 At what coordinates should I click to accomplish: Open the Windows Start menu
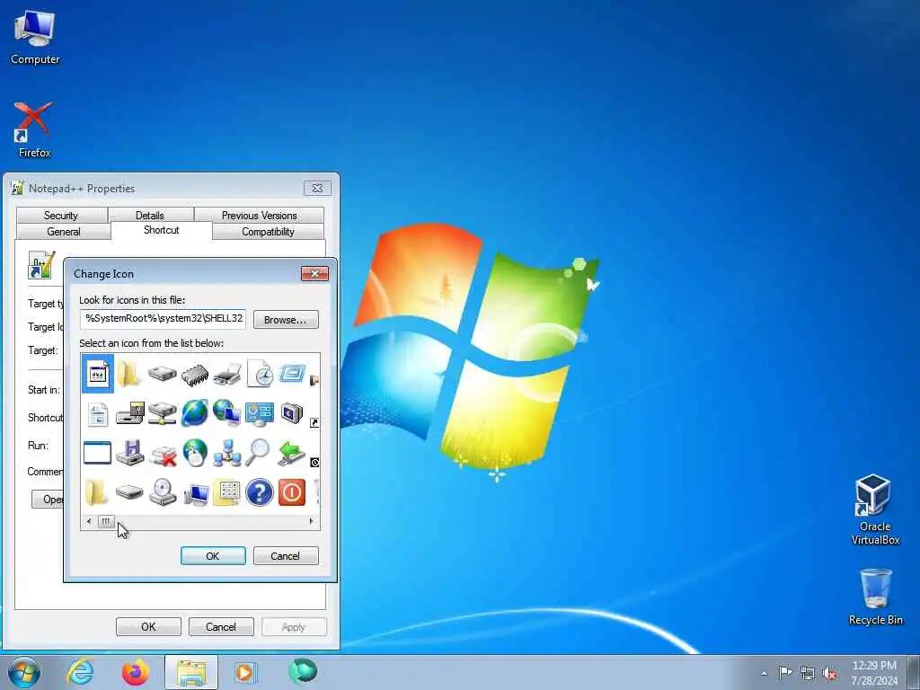click(24, 672)
